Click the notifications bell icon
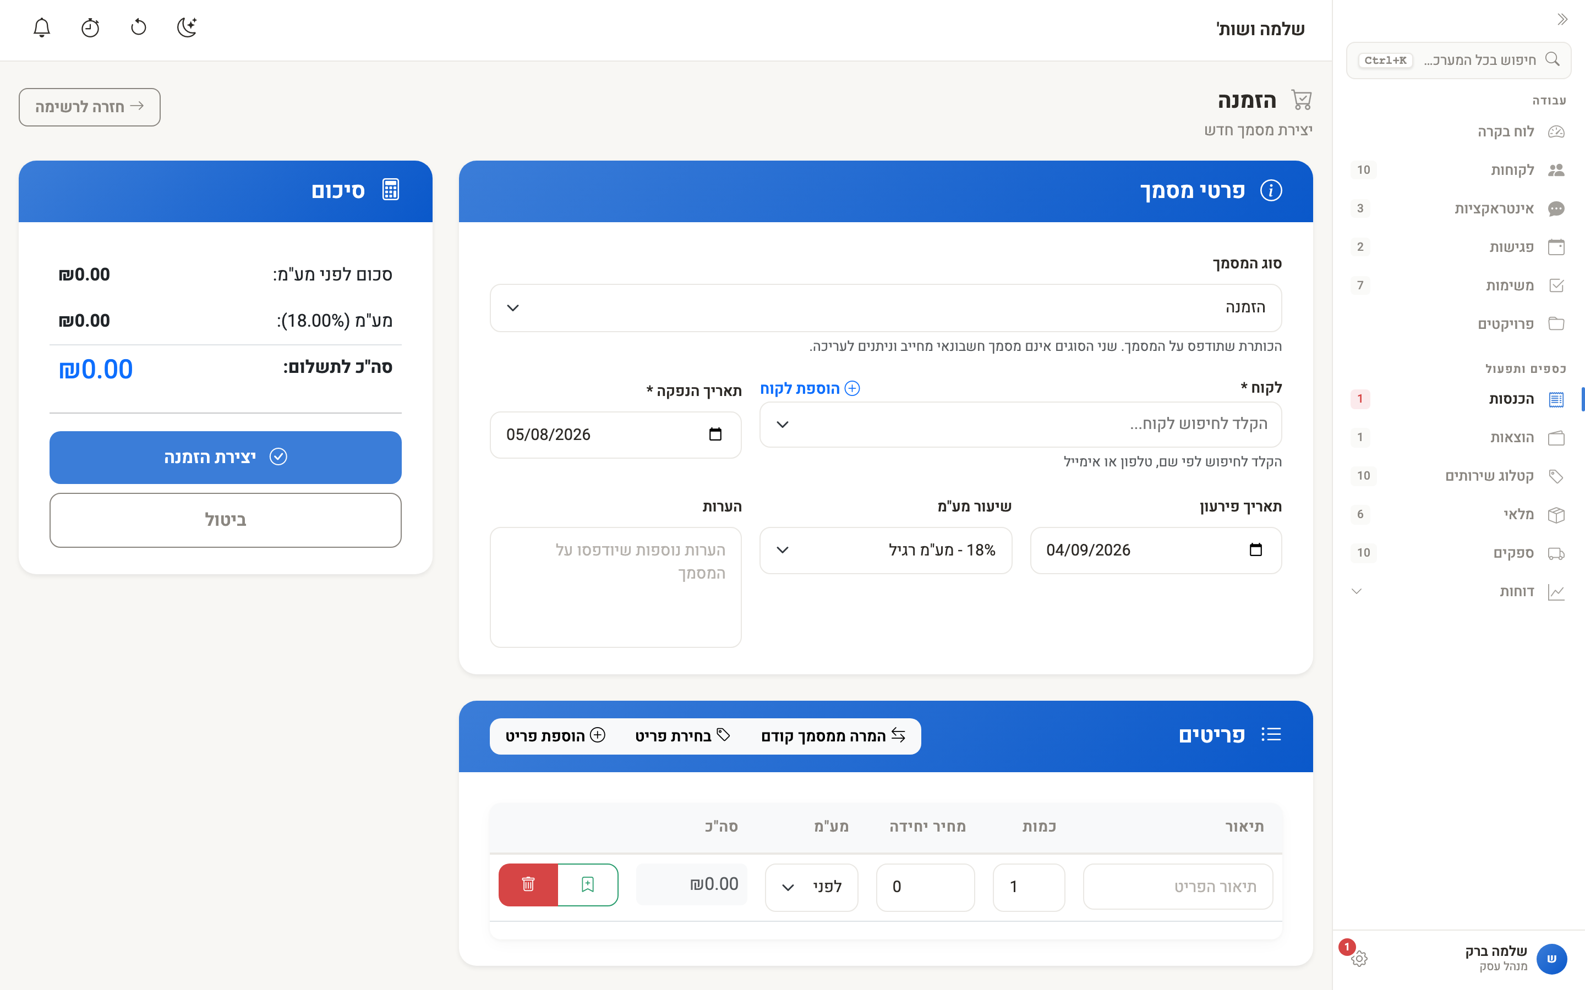The height and width of the screenshot is (990, 1585). pos(42,28)
